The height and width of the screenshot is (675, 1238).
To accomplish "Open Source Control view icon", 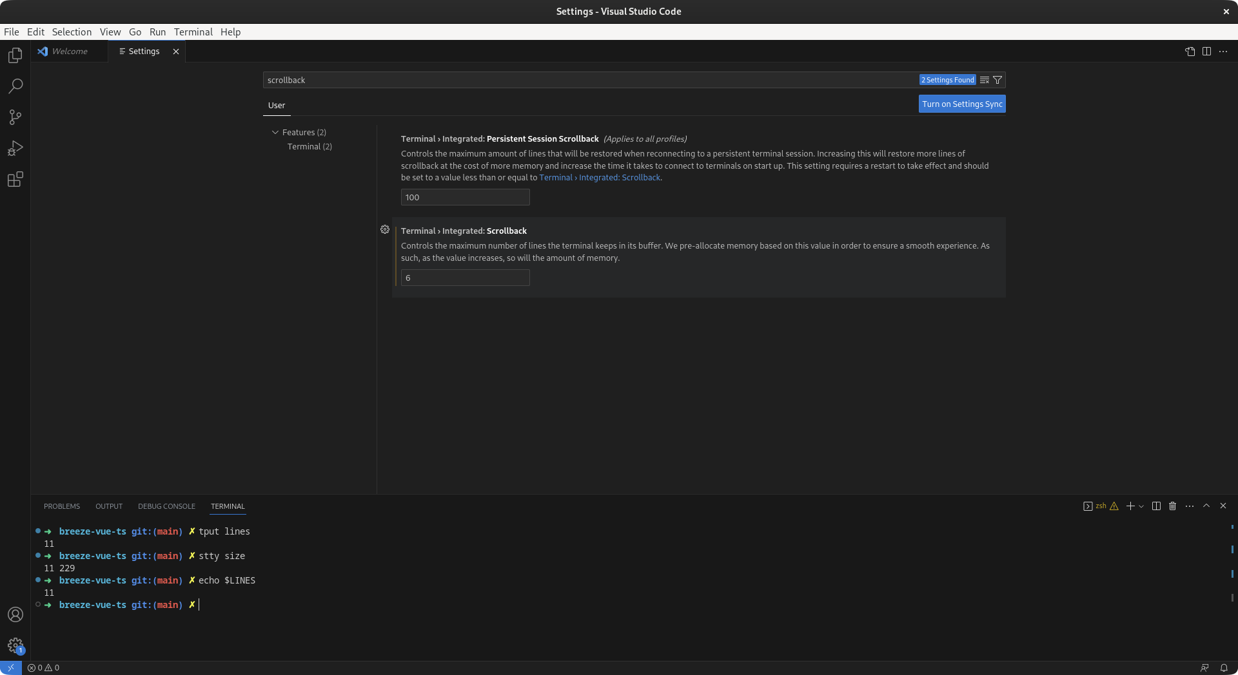I will pos(15,117).
